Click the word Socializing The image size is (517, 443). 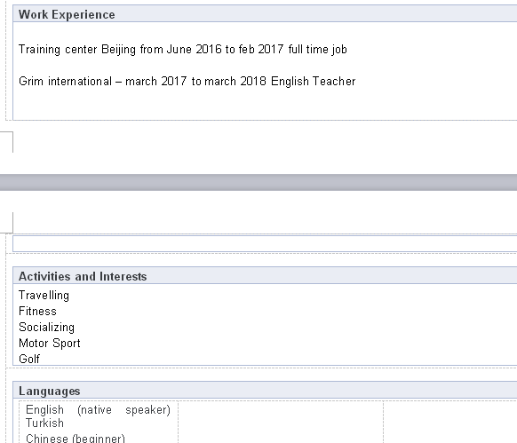click(x=46, y=328)
